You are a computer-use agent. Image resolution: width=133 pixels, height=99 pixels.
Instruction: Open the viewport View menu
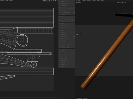pos(79,1)
